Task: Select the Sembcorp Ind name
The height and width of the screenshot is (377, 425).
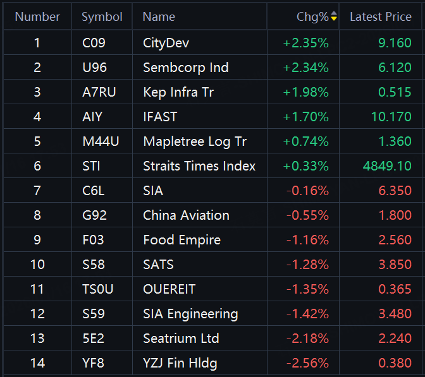Action: (185, 68)
